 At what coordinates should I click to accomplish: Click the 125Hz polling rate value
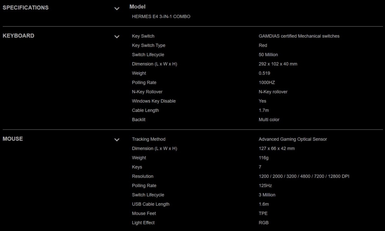coord(265,186)
